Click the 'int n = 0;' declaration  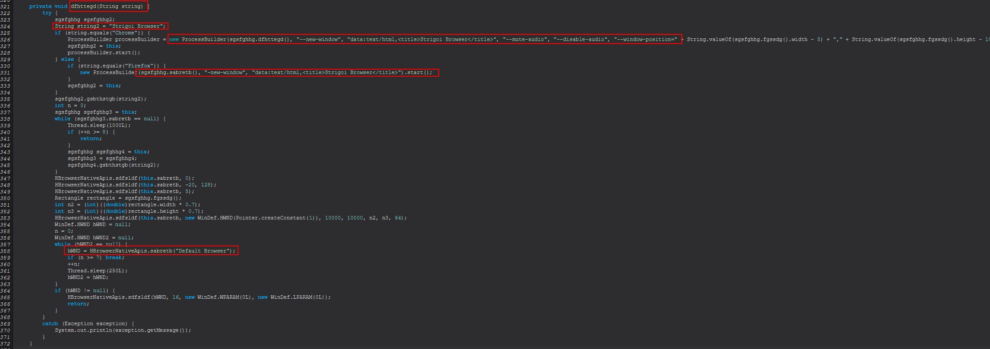pos(71,105)
